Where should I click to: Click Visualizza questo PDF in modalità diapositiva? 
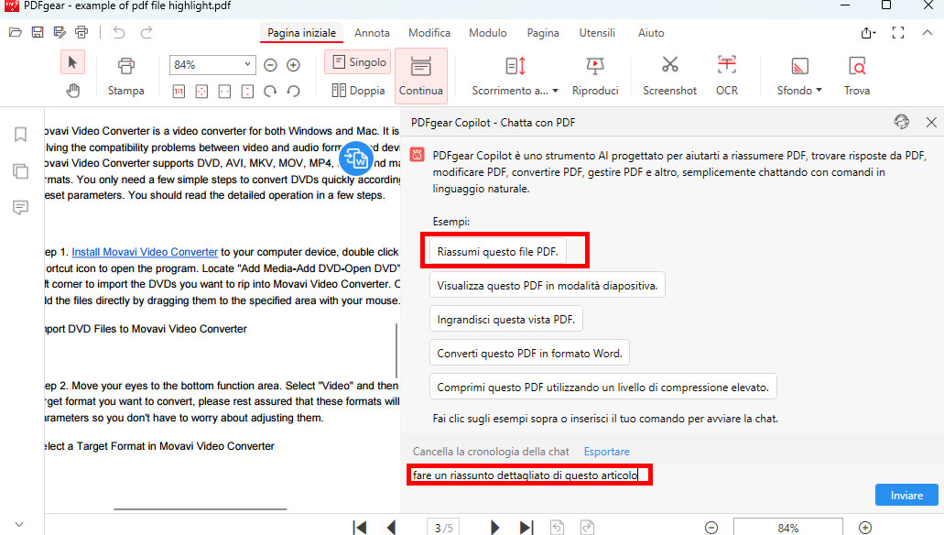pyautogui.click(x=548, y=285)
